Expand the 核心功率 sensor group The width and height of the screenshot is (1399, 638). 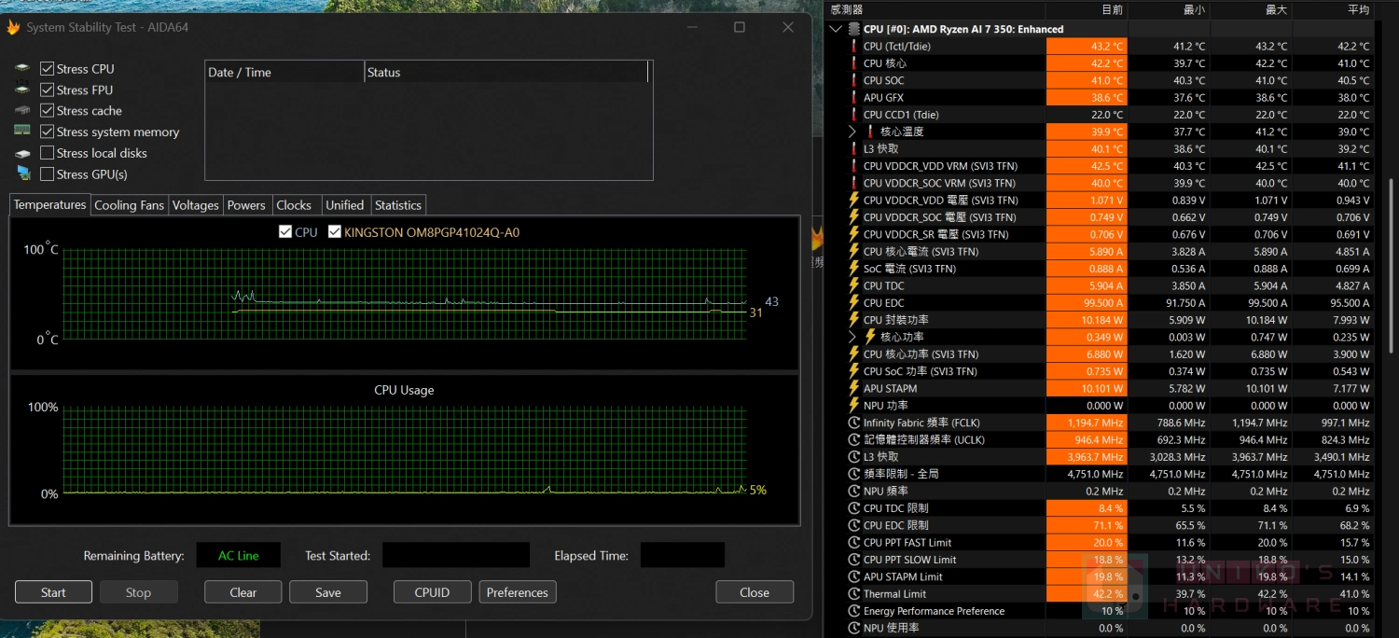(x=852, y=337)
